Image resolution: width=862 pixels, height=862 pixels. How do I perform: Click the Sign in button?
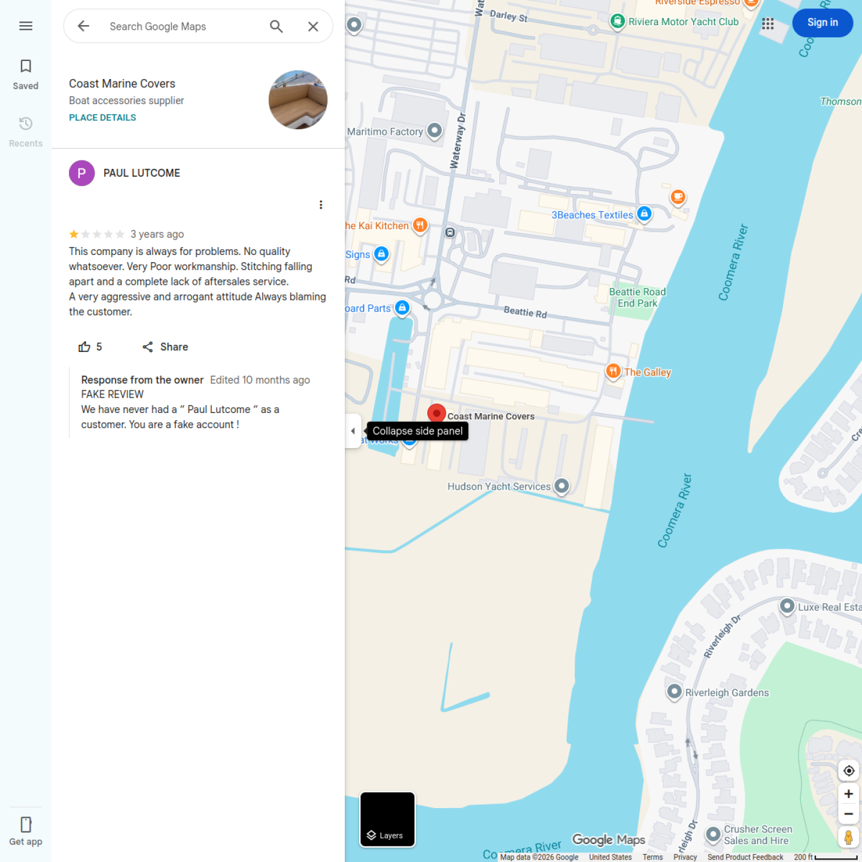[822, 23]
